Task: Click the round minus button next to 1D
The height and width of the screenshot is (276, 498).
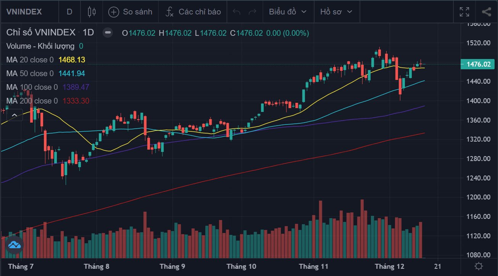Action: coord(108,33)
